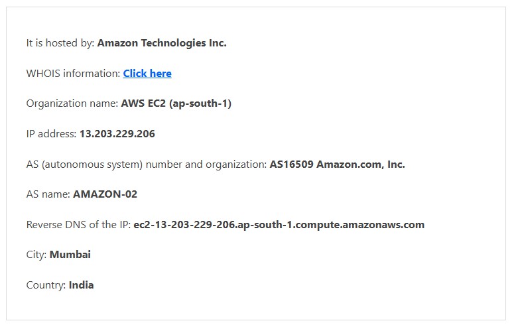516x329 pixels.
Task: Click "(ap-south-1)" in the organization name value
Action: (201, 103)
